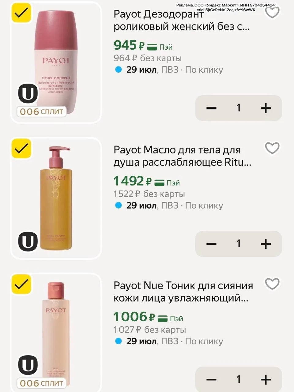
Task: Click the seller logo on Nue tonic image
Action: point(28,365)
